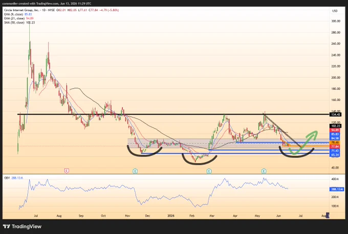Click the May label on time axis

pos(257,216)
